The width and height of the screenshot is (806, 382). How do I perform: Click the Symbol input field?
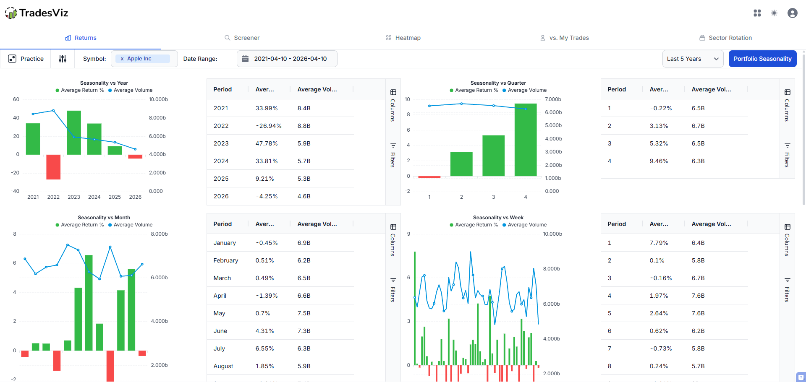point(144,59)
